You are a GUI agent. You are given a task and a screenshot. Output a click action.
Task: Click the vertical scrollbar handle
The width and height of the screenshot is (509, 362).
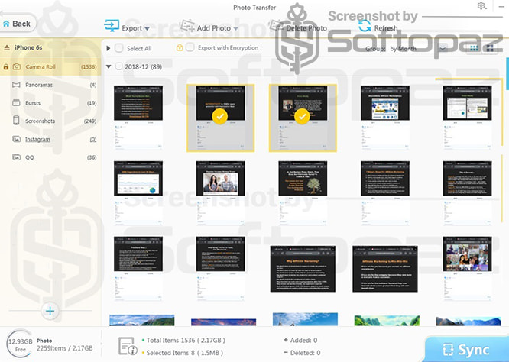pyautogui.click(x=507, y=73)
